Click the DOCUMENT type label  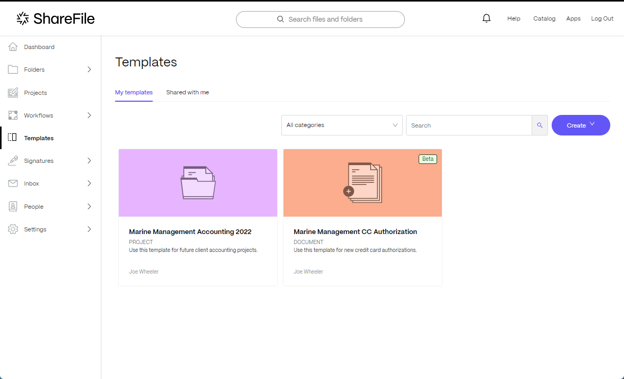tap(308, 242)
